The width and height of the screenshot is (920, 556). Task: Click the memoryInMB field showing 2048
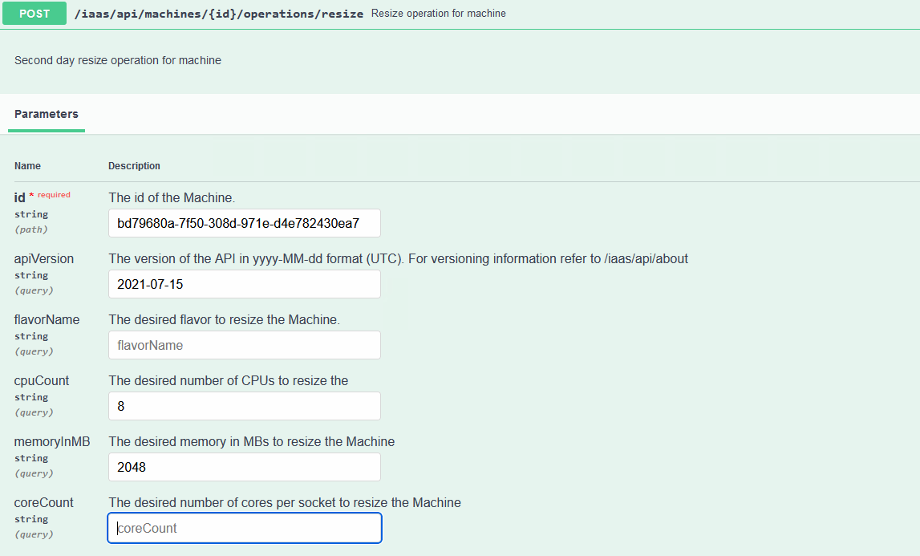[x=245, y=467]
